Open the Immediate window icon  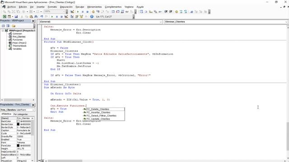click(117, 12)
